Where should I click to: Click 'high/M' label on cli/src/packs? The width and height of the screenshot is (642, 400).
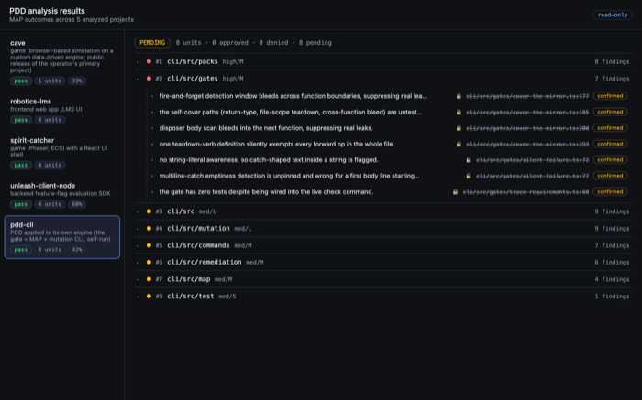pyautogui.click(x=233, y=61)
